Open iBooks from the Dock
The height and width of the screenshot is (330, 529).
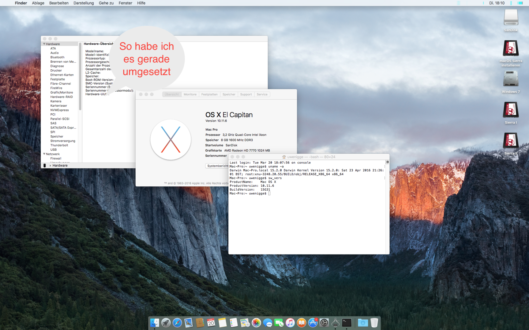(x=302, y=323)
